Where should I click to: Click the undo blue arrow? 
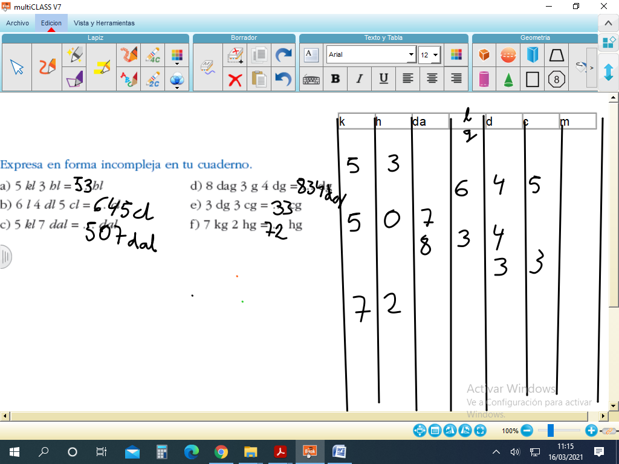click(x=283, y=79)
